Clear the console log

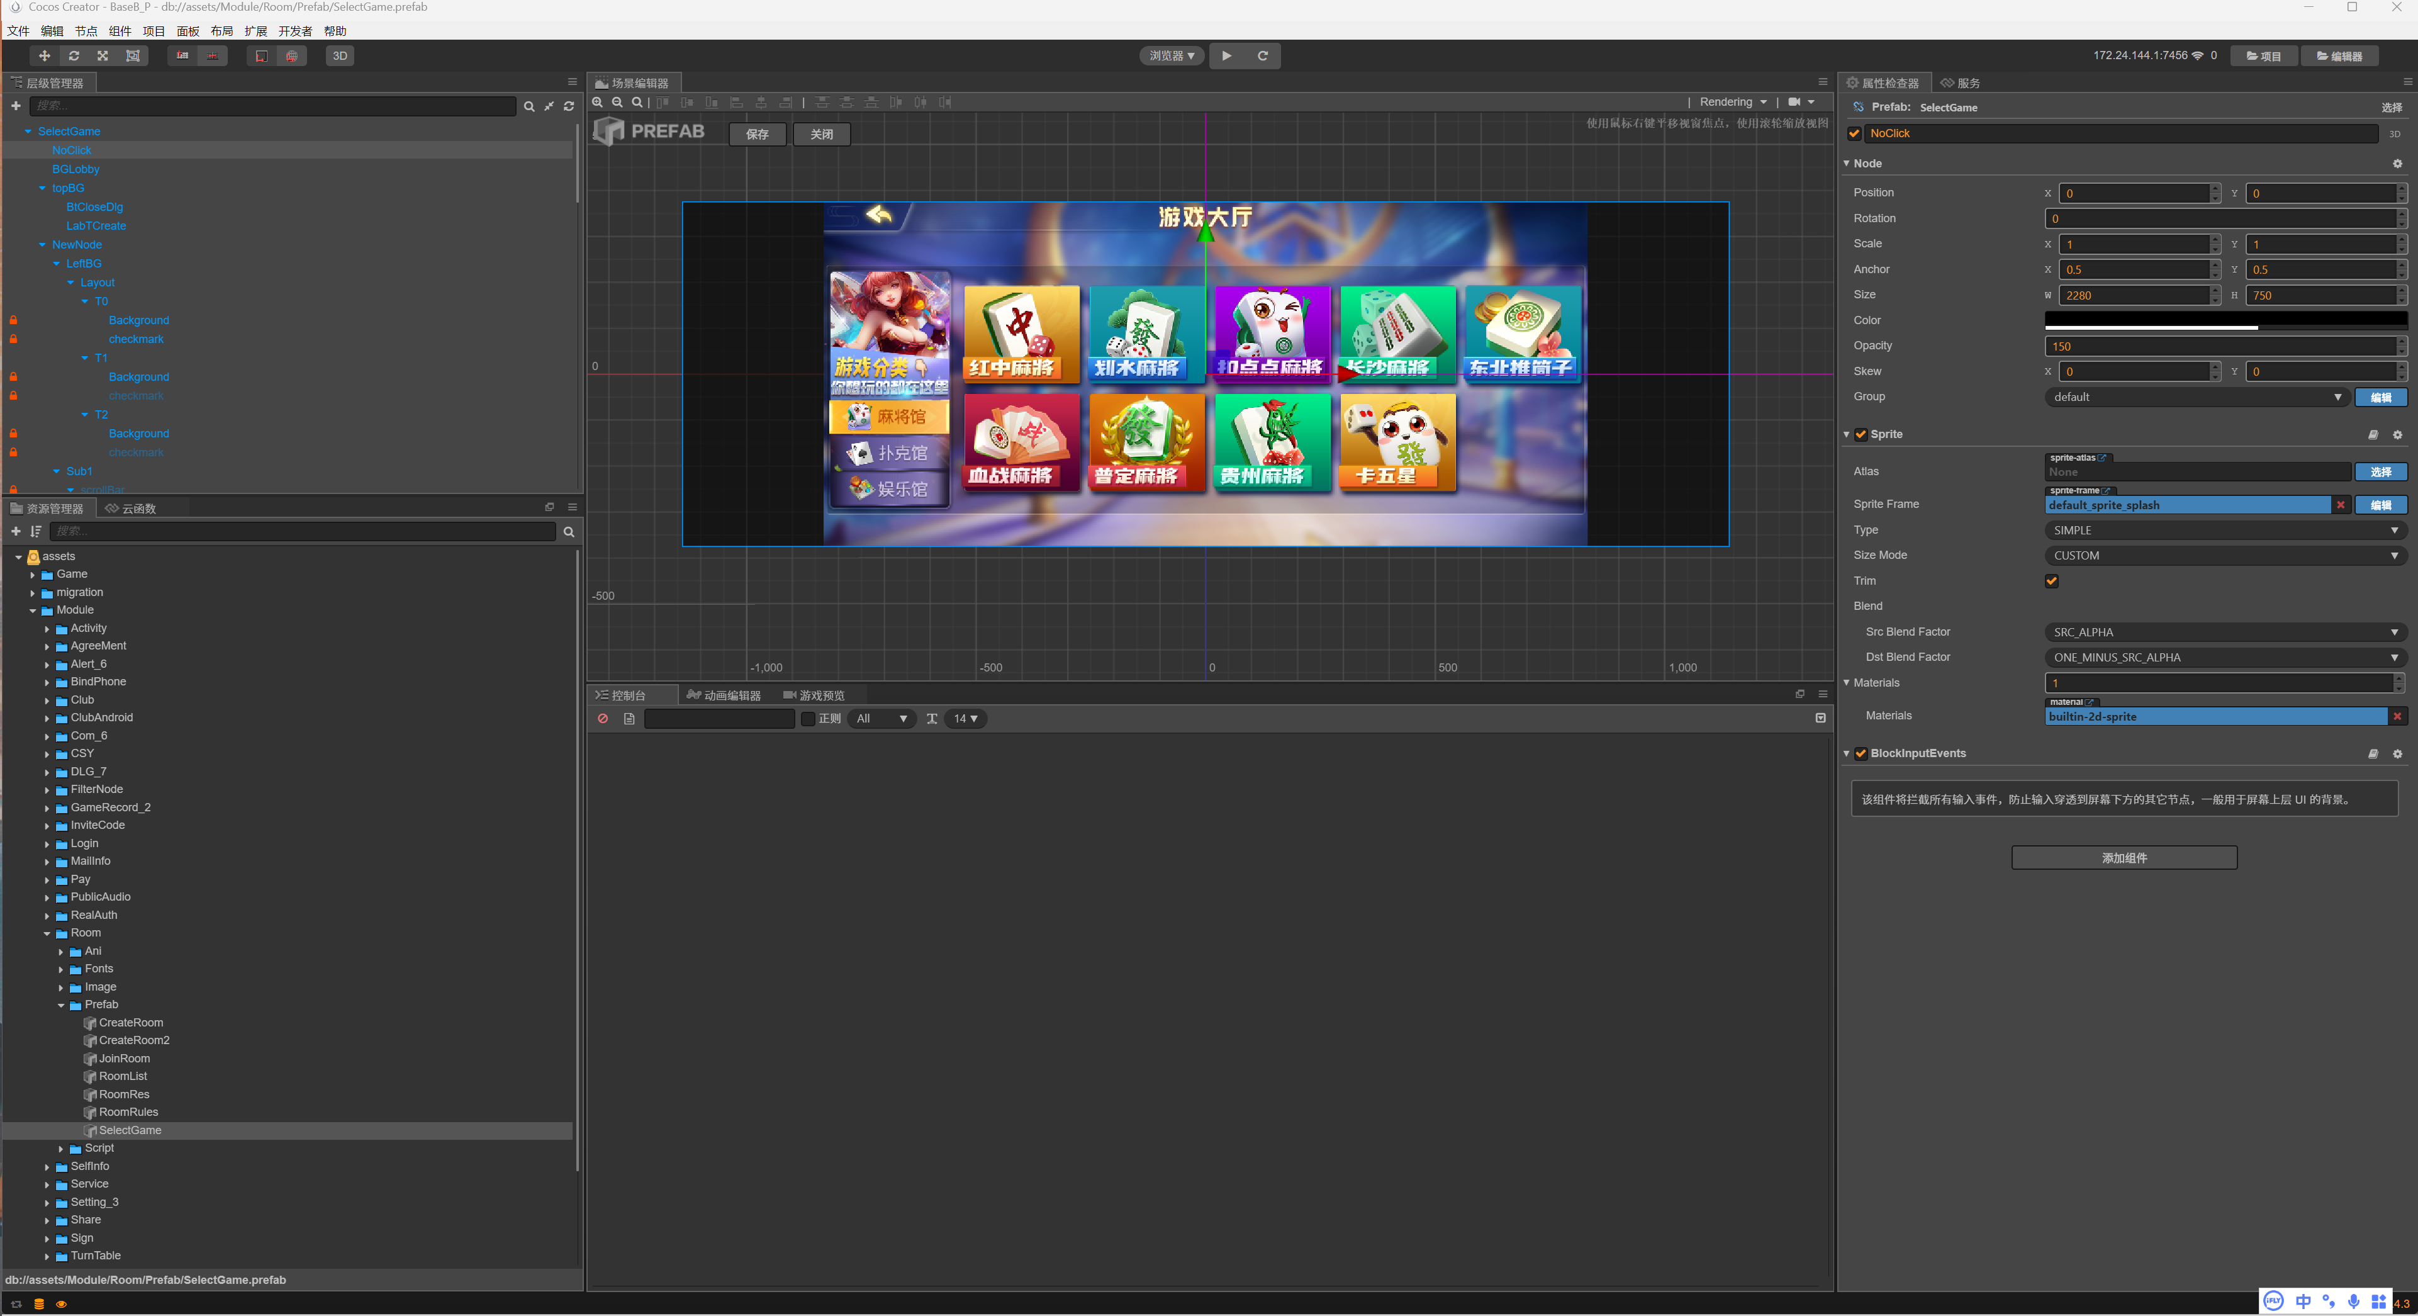pos(603,719)
